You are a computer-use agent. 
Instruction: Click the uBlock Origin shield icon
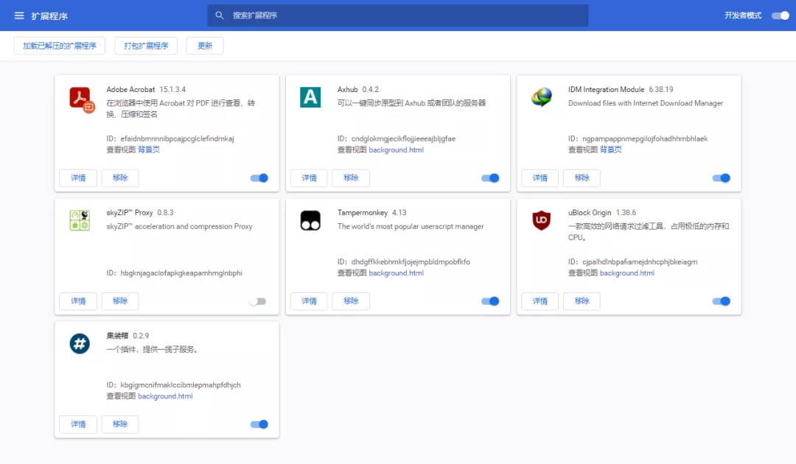[x=542, y=220]
